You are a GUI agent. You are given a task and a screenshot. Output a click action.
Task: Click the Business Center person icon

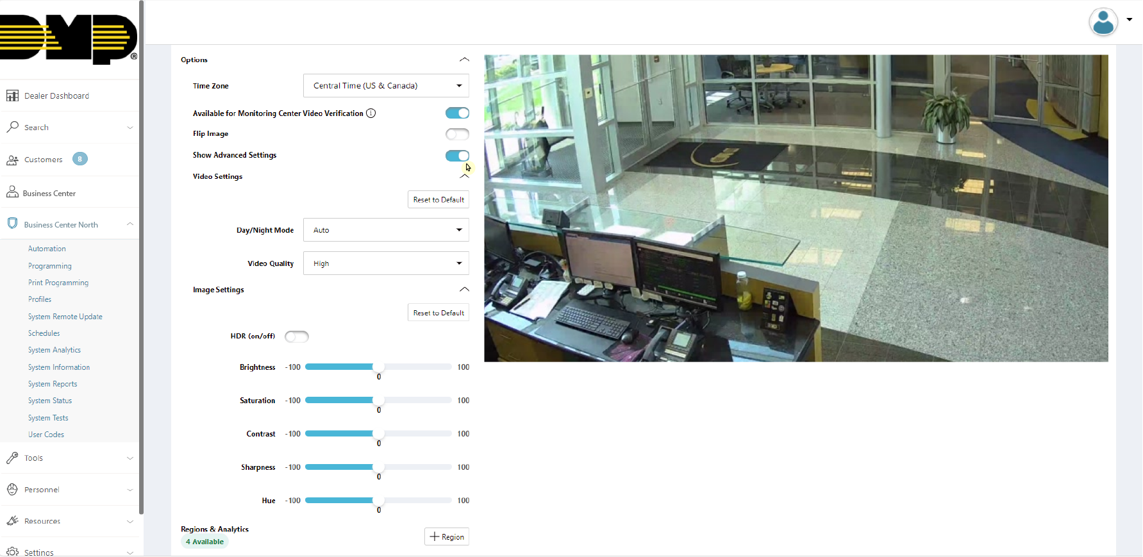[12, 192]
